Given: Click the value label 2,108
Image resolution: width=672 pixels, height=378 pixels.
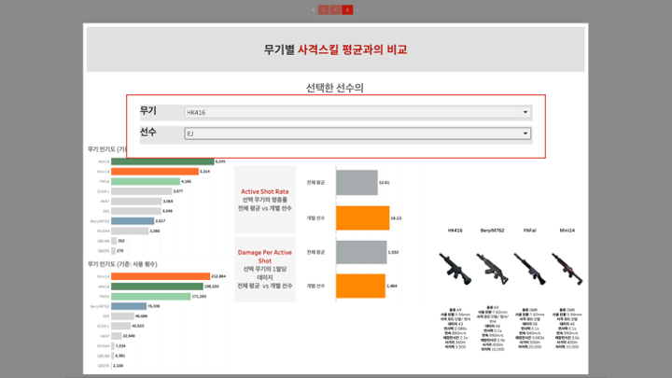Looking at the screenshot, I should [x=119, y=366].
